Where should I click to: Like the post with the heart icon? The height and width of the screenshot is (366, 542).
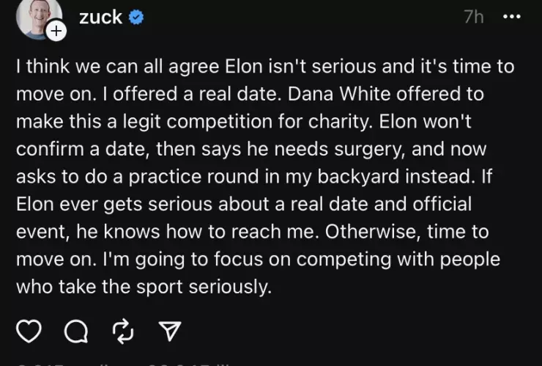29,332
